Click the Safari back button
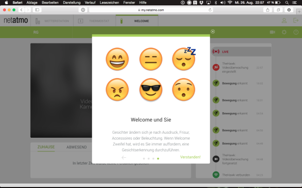Image resolution: width=302 pixels, height=188 pixels. click(22, 10)
